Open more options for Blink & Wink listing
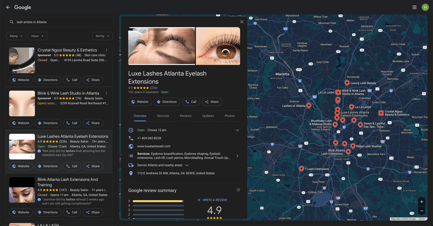This screenshot has width=433, height=226. (107, 93)
